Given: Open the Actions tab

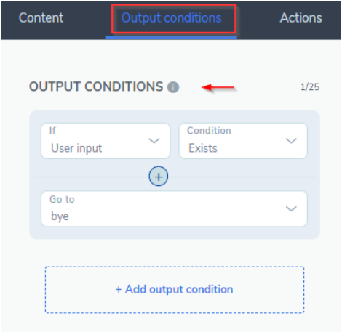Looking at the screenshot, I should tap(301, 17).
